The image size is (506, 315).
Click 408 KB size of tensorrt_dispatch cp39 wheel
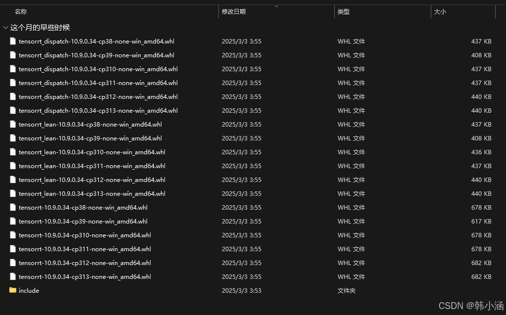[x=481, y=55]
